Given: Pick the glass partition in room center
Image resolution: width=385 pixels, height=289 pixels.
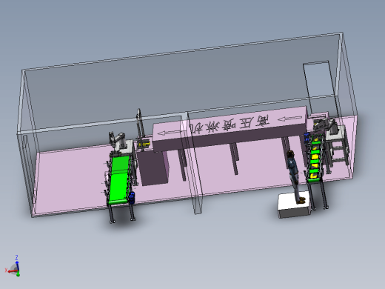Looking at the screenshot, I should click(192, 163).
